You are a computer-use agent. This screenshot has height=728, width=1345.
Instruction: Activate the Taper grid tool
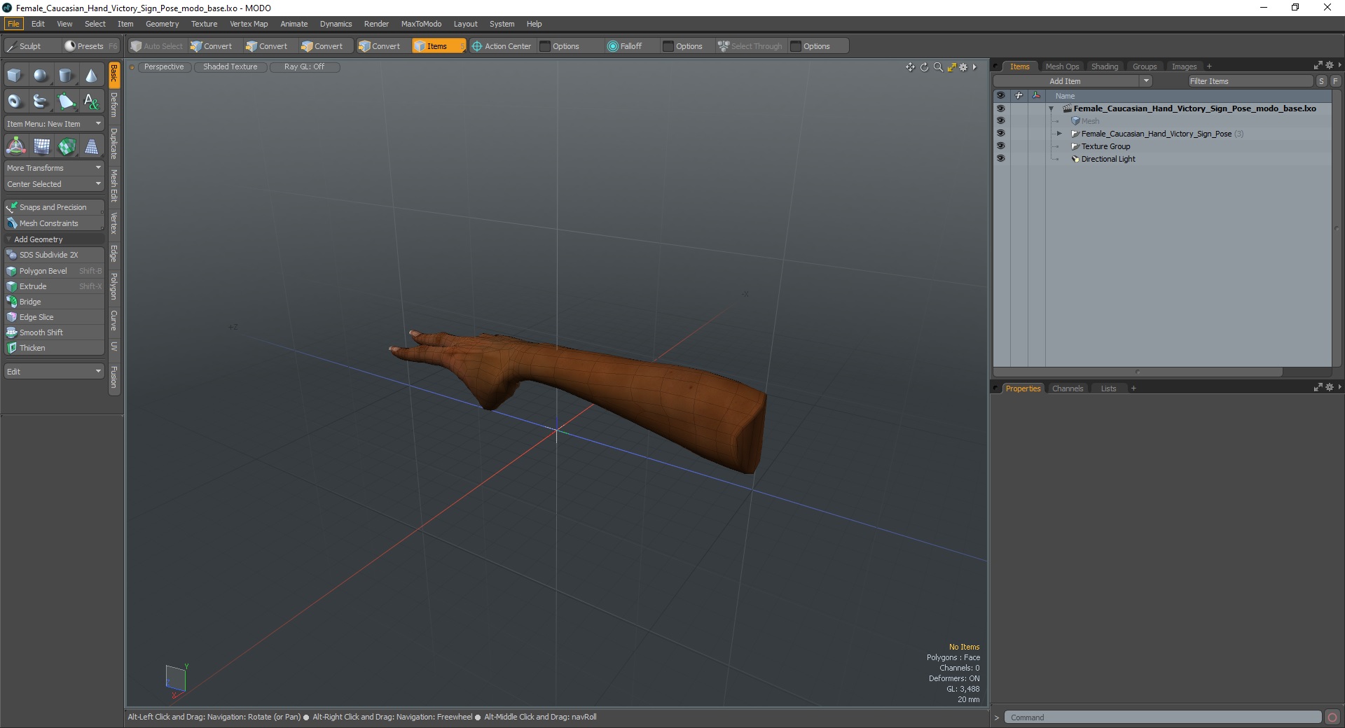(x=91, y=146)
